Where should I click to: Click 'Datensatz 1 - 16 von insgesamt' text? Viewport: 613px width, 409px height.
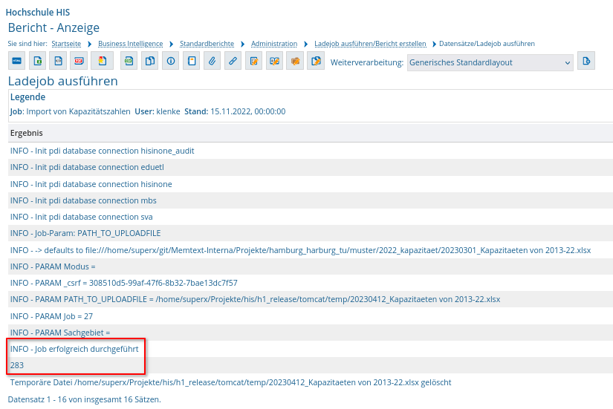pyautogui.click(x=85, y=399)
